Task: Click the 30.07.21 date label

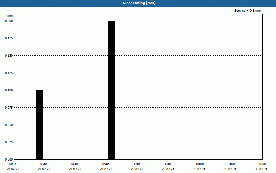Action: (x=261, y=169)
